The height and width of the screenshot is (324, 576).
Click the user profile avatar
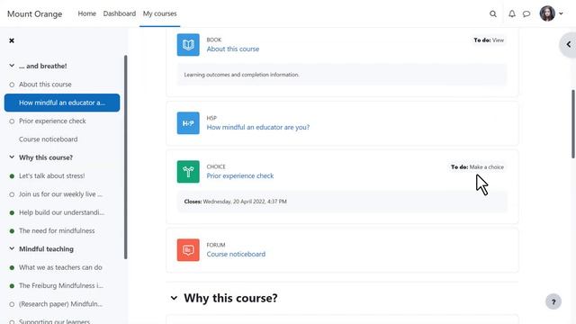pos(547,13)
